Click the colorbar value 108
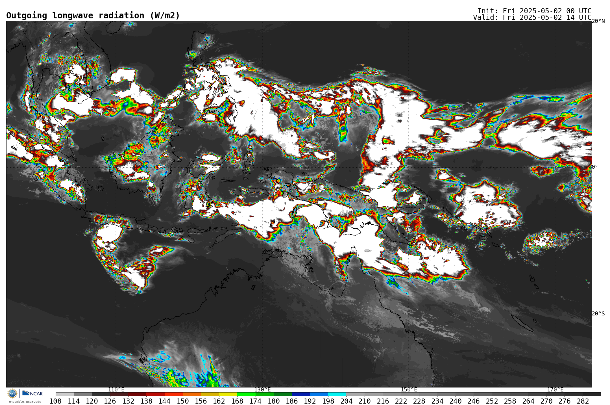The image size is (610, 405). [x=56, y=401]
